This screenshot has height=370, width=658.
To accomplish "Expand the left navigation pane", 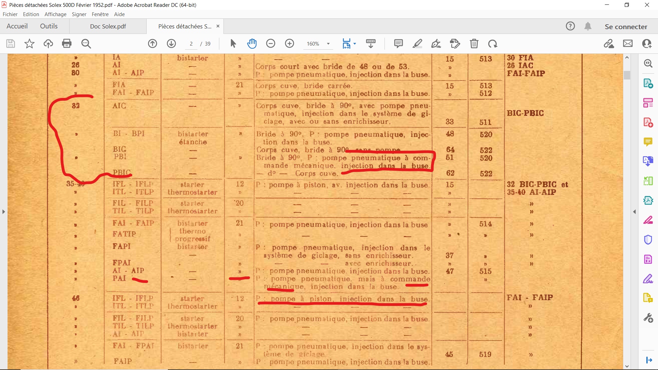I will 3,212.
